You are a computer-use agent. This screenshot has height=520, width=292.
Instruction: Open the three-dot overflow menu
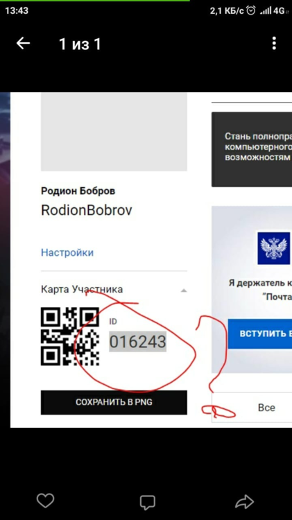coord(274,44)
